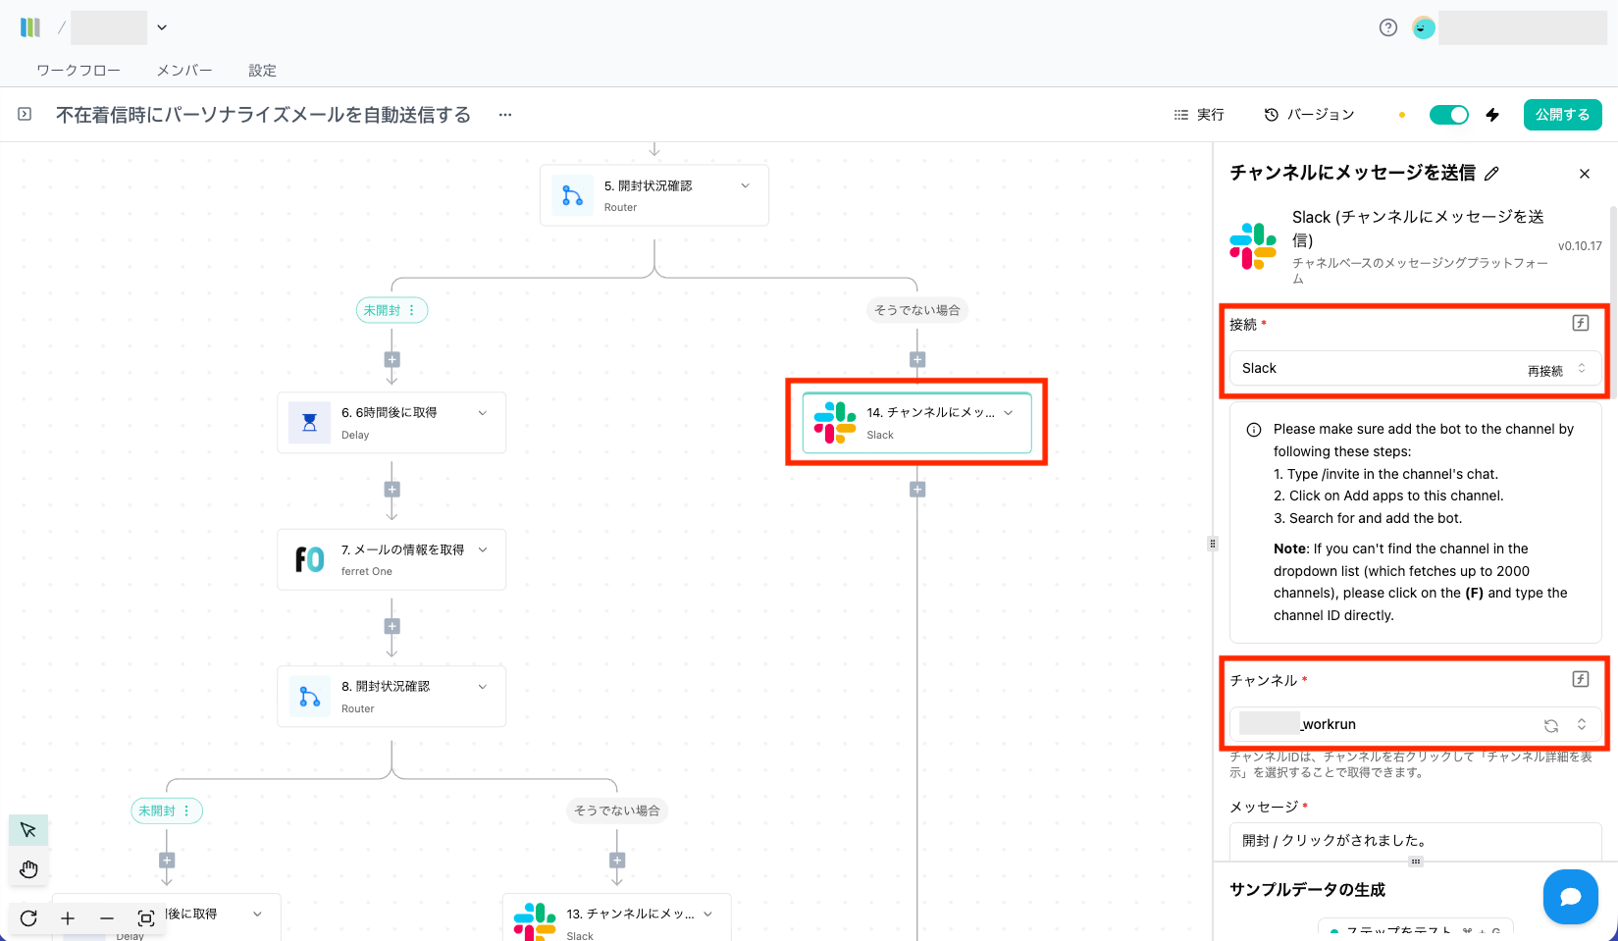Open the メンバー tab
Image resolution: width=1618 pixels, height=941 pixels.
(x=184, y=71)
